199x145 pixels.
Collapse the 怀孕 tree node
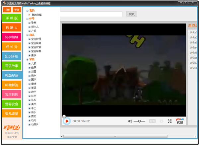[x=27, y=19]
